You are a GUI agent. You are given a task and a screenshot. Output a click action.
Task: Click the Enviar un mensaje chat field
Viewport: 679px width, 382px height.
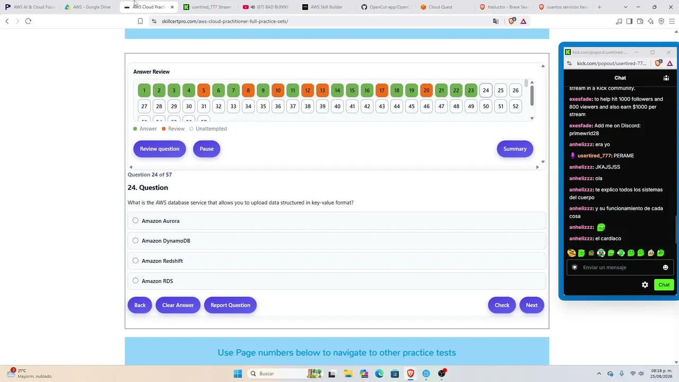(x=619, y=267)
